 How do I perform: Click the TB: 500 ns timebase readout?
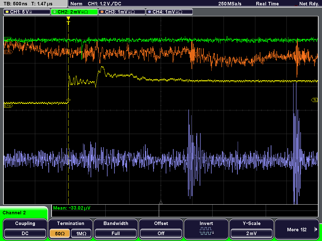(15, 4)
